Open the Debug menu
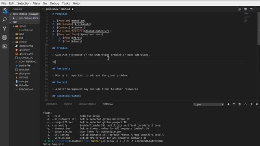The height and width of the screenshot is (146, 260). coord(54,3)
